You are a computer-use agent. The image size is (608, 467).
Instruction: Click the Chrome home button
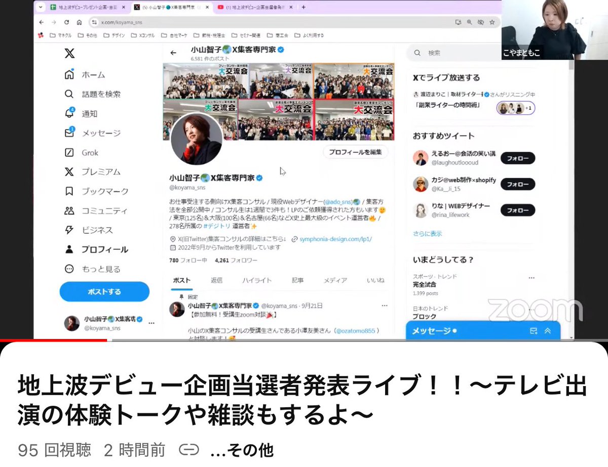pyautogui.click(x=79, y=22)
